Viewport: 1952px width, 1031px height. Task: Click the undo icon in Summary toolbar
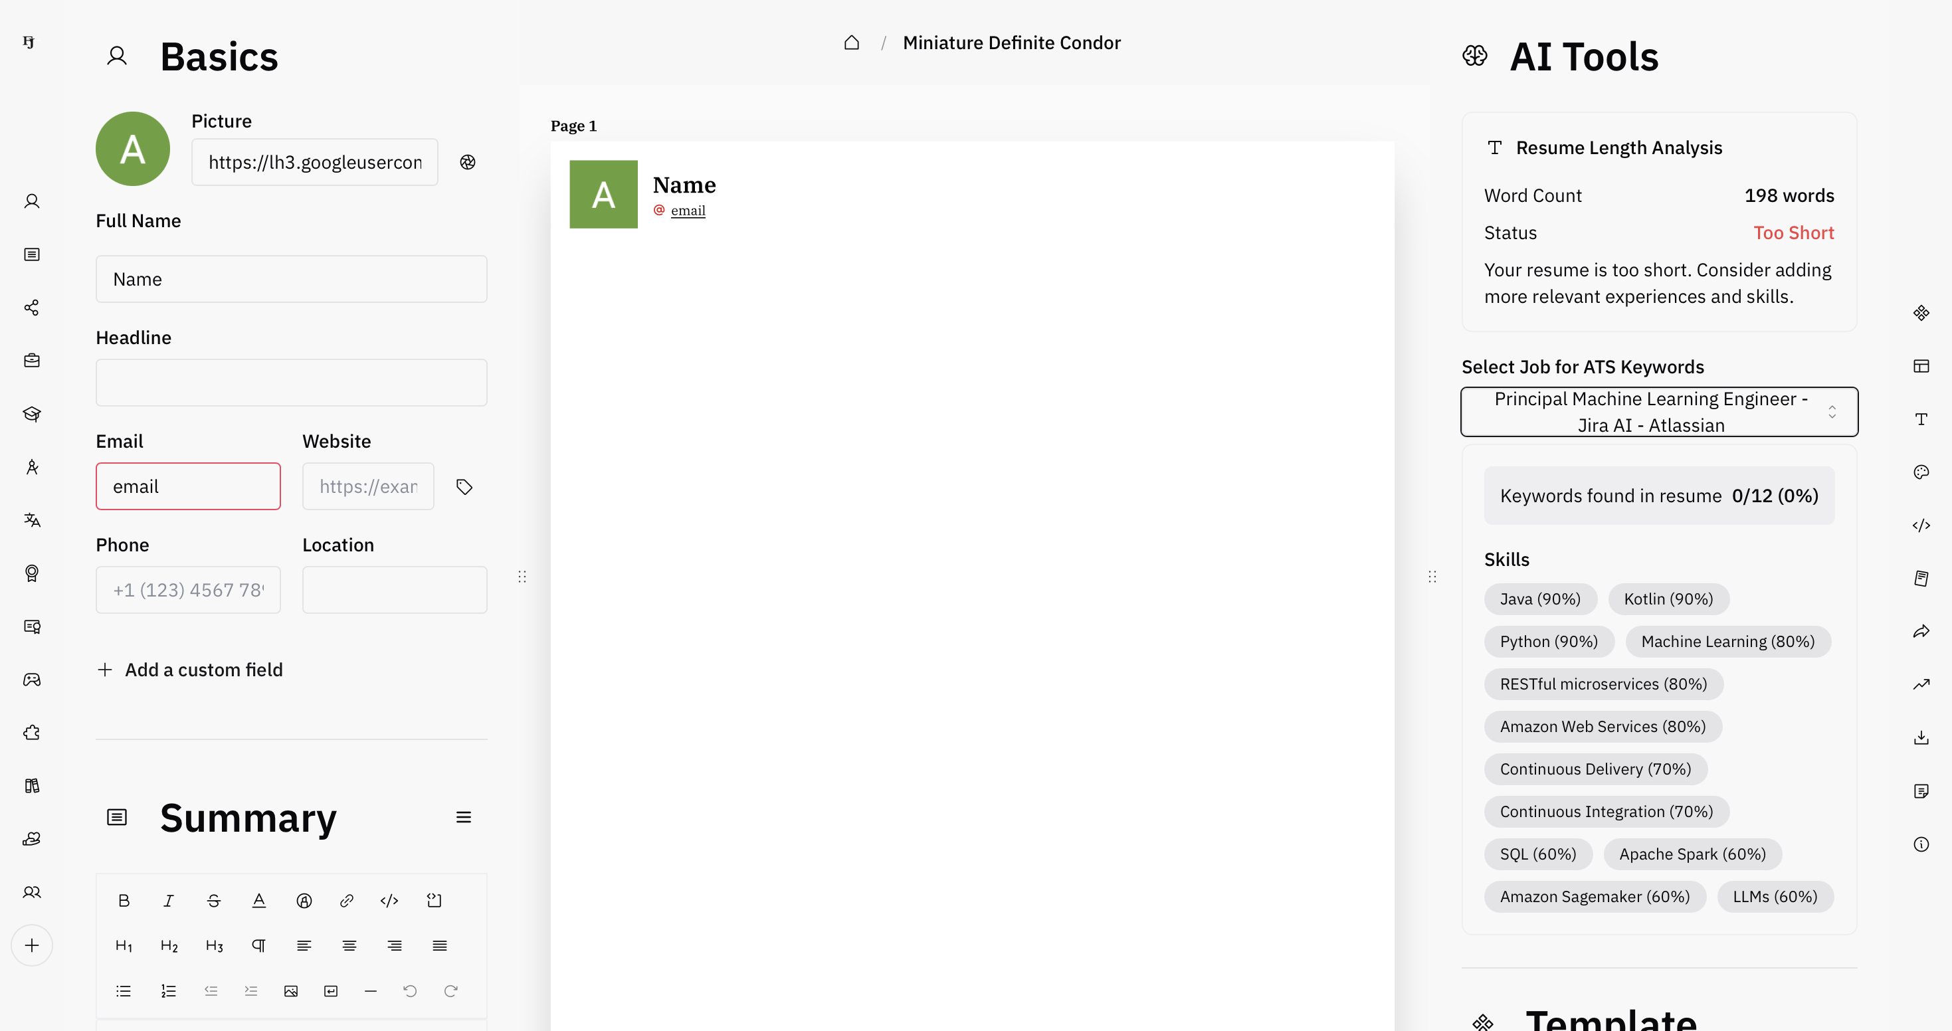point(410,991)
